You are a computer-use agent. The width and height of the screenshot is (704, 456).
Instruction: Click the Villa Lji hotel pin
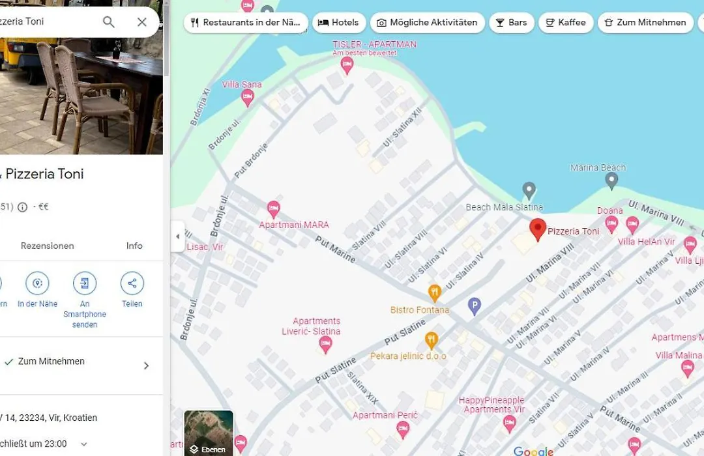click(x=690, y=246)
